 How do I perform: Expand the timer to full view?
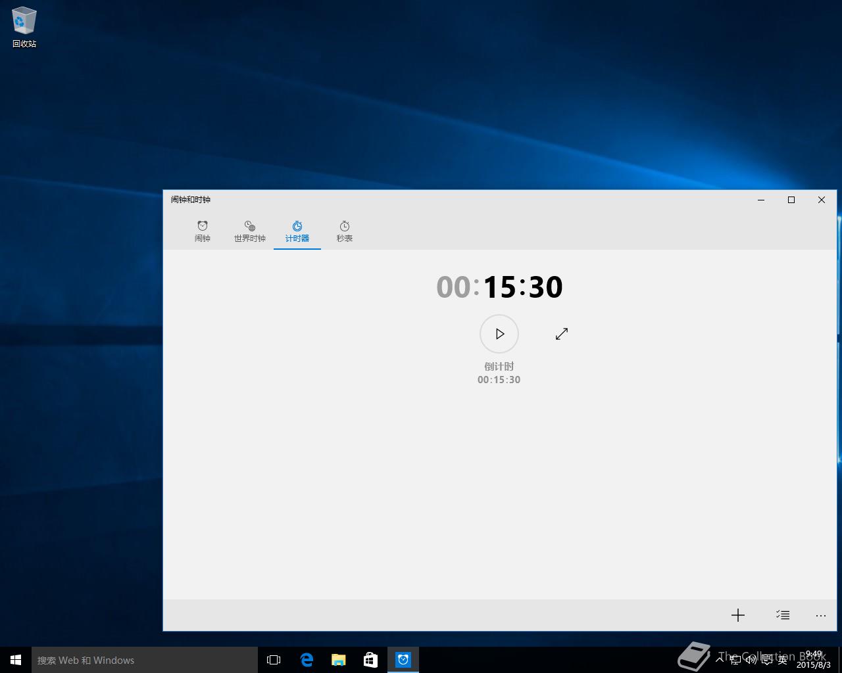562,334
